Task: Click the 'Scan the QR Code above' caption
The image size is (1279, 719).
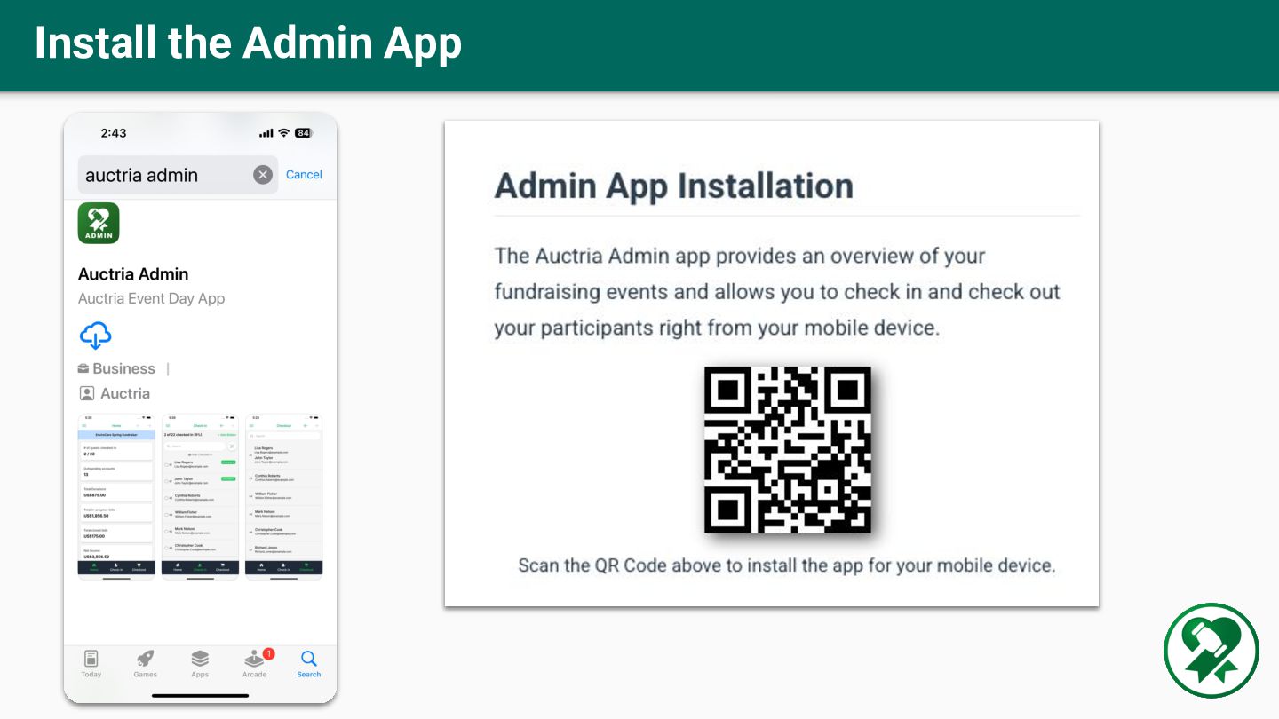Action: pyautogui.click(x=787, y=565)
